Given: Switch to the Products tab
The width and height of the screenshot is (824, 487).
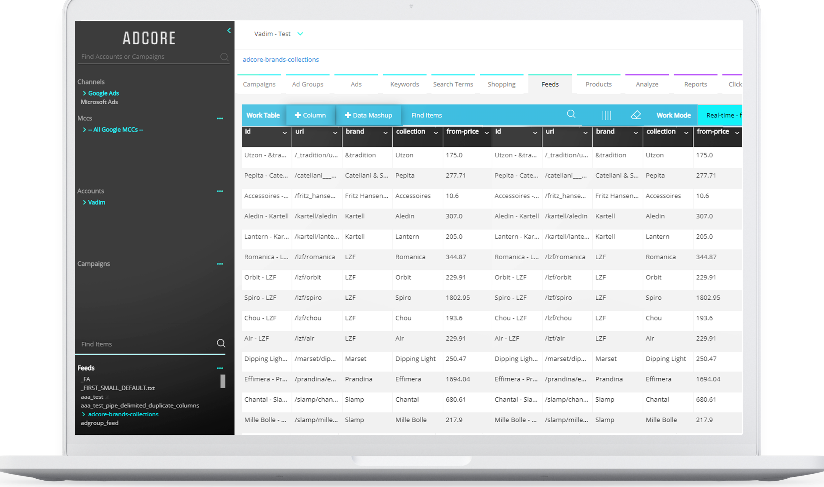Looking at the screenshot, I should coord(598,84).
